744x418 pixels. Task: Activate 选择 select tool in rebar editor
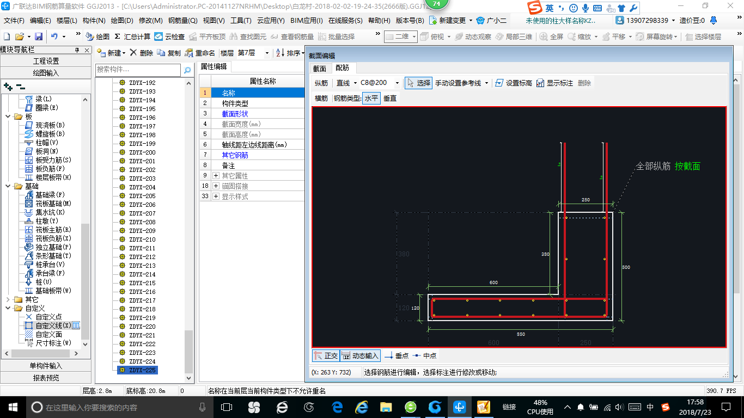pyautogui.click(x=419, y=83)
